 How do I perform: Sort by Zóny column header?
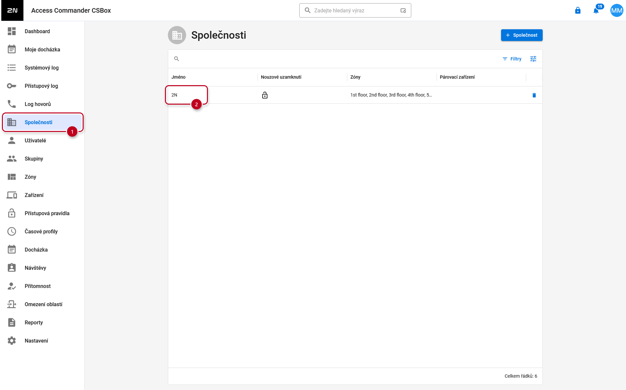coord(355,77)
